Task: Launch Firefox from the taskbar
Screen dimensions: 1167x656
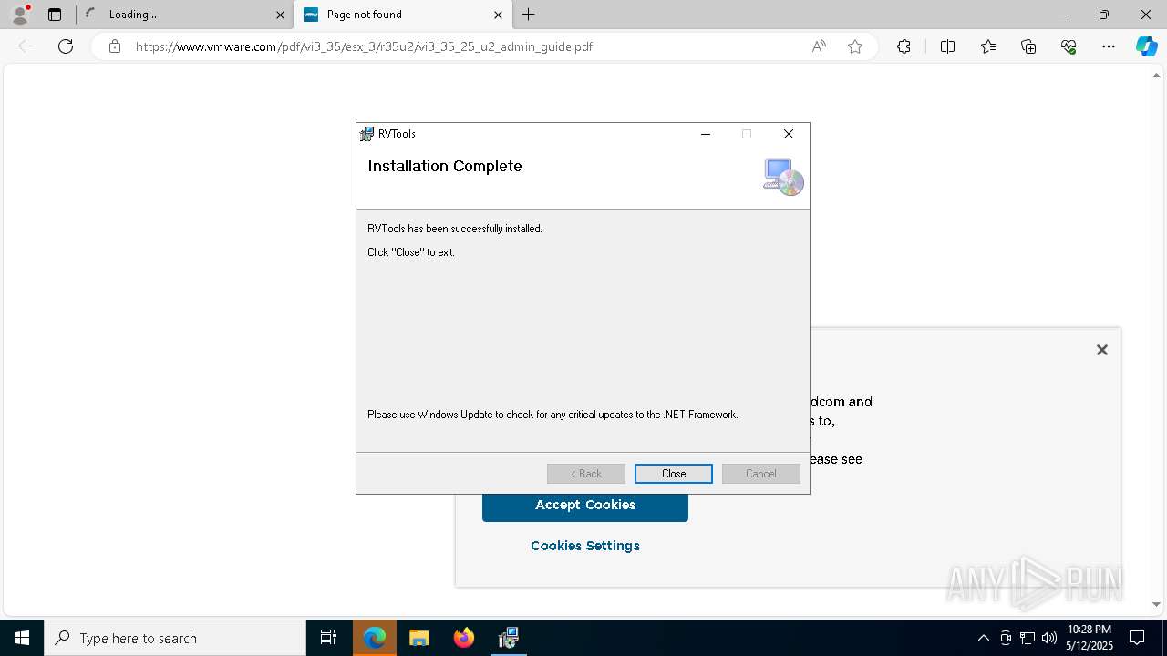Action: point(463,638)
